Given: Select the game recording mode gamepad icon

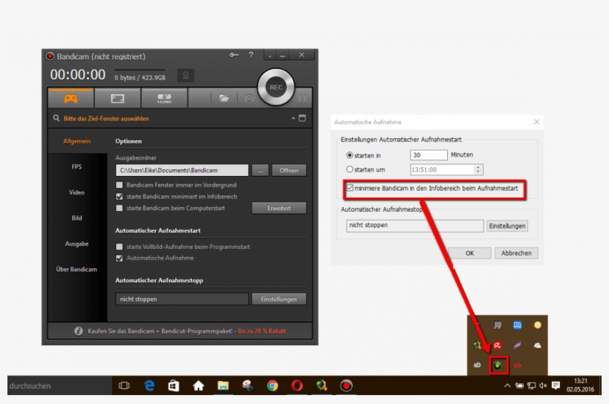Looking at the screenshot, I should coord(71,98).
